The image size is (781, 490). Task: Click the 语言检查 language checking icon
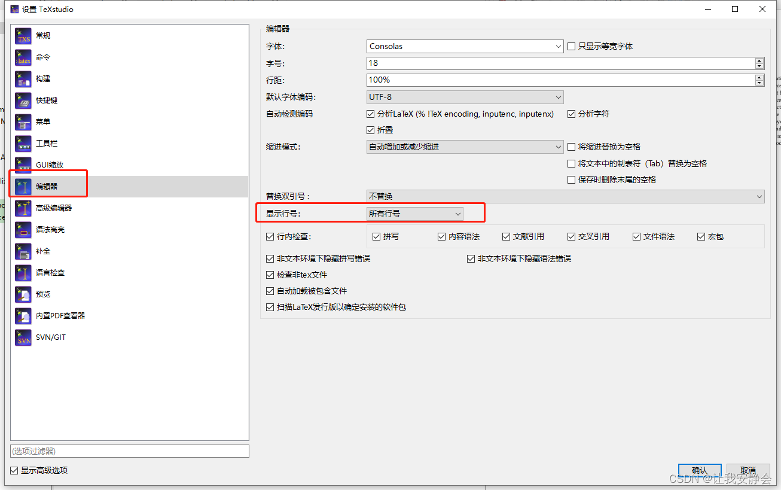tap(23, 273)
